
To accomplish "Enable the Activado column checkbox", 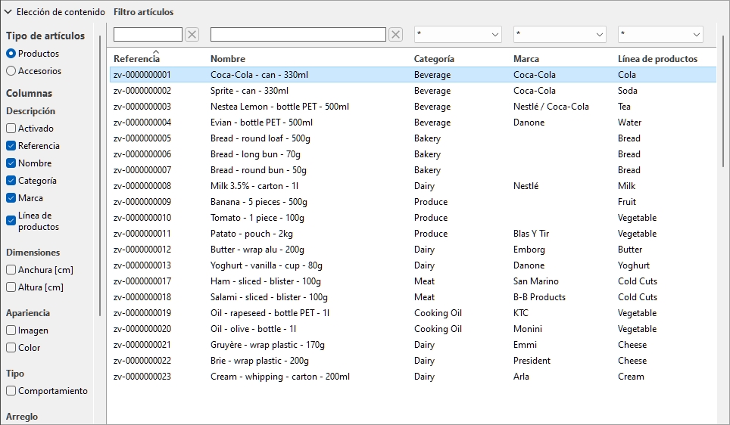I will [x=11, y=129].
